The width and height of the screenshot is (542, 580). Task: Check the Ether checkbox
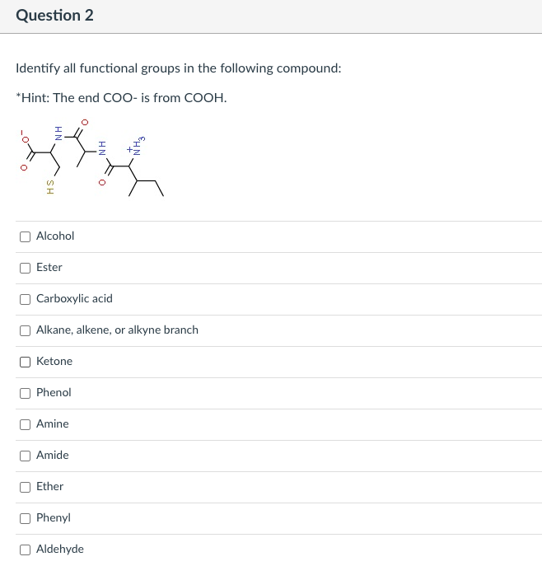tap(26, 487)
